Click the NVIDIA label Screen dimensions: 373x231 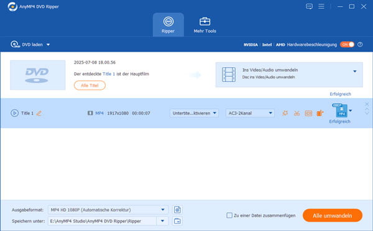pos(251,45)
